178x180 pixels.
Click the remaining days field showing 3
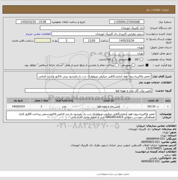66,41
